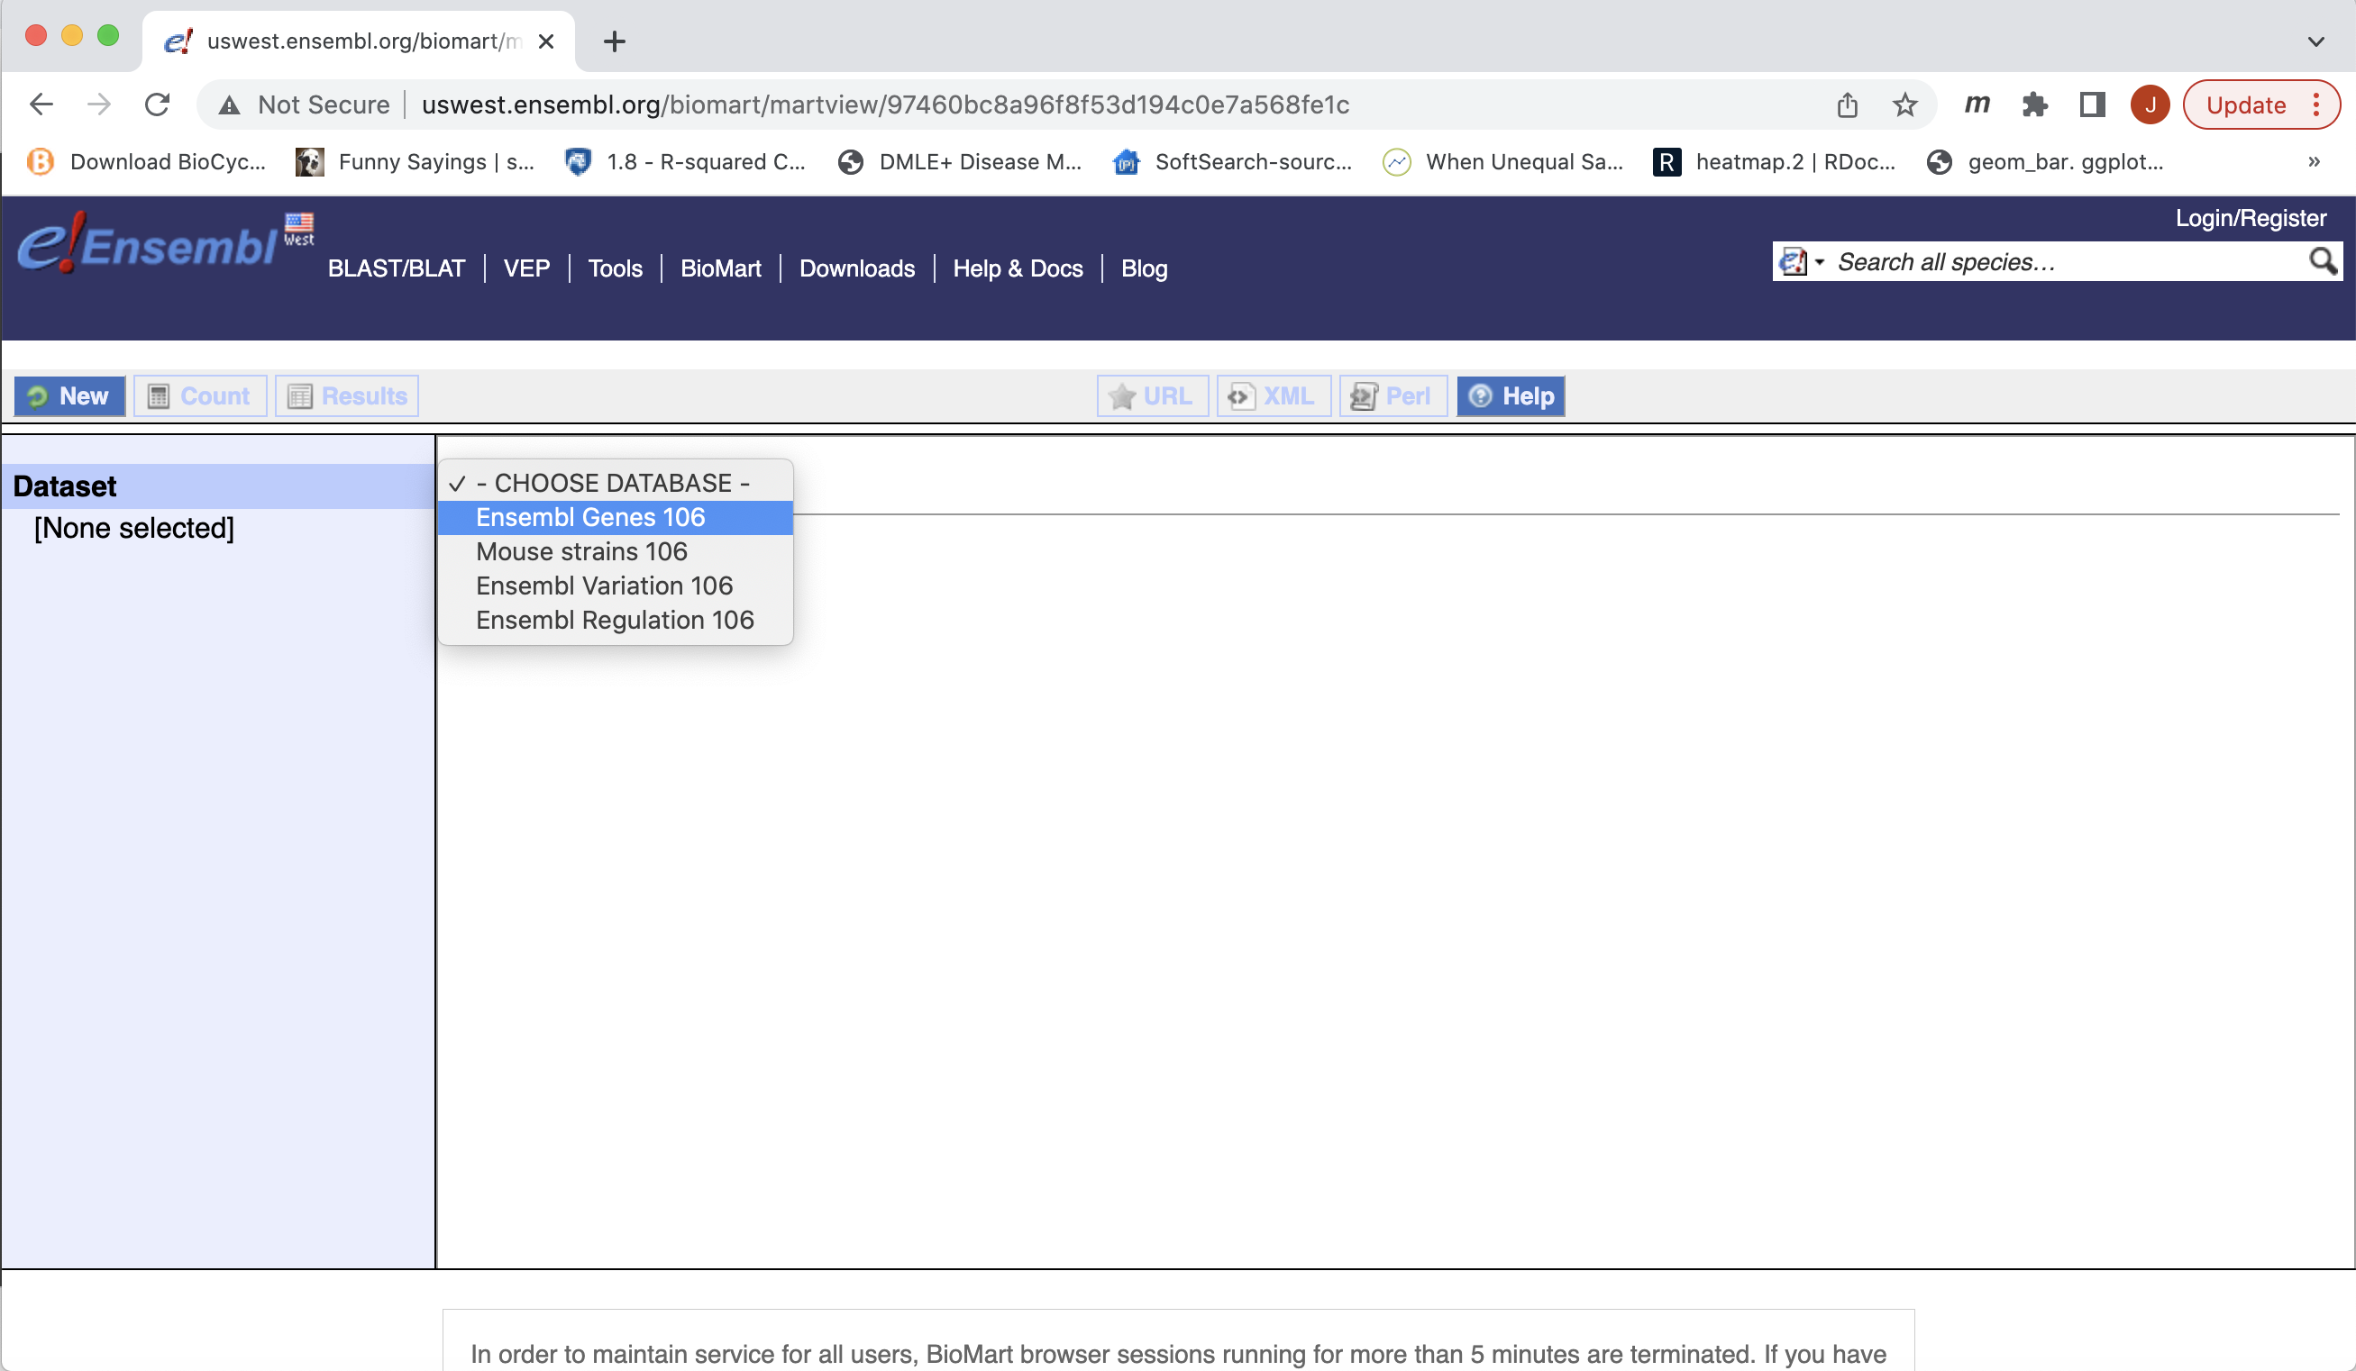Click [None selected] dataset entry
The image size is (2356, 1371).
[133, 528]
